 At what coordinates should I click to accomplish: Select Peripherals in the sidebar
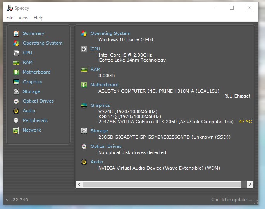(x=35, y=120)
